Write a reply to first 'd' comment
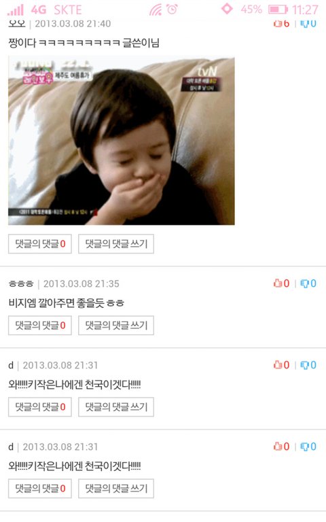 (x=116, y=407)
